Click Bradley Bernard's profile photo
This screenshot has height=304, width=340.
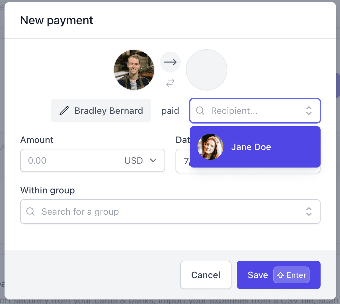tap(134, 70)
